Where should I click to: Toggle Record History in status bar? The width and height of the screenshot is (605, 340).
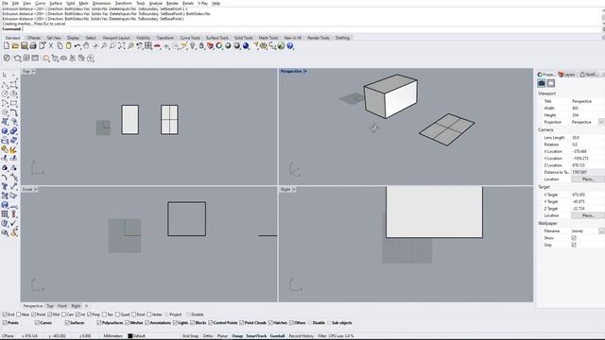301,336
